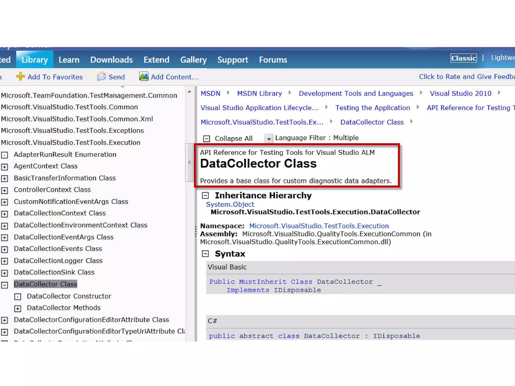
Task: Click the Send envelope icon
Action: 102,76
